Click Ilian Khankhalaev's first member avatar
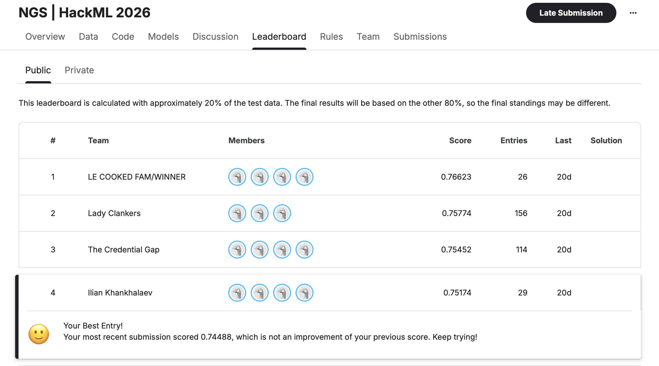 click(237, 293)
